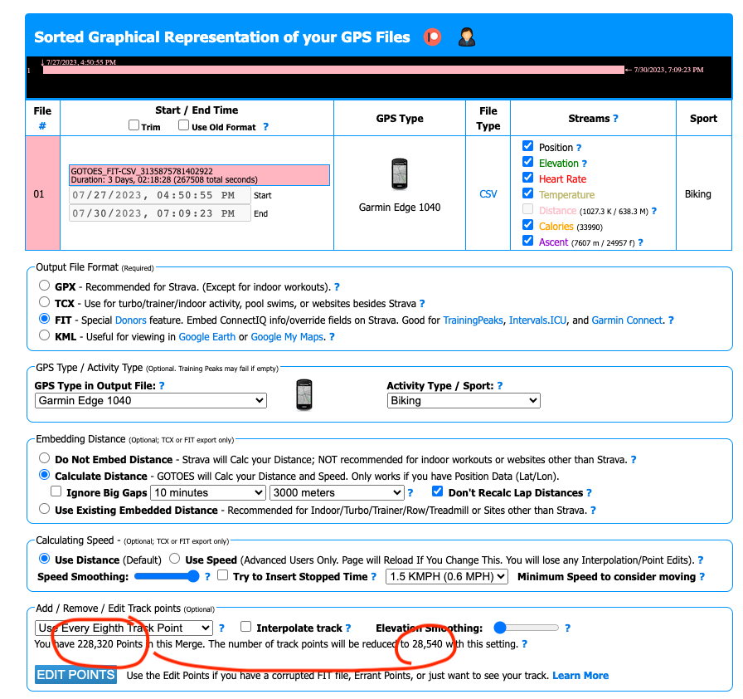The width and height of the screenshot is (743, 699).
Task: Open help after reduced track points sentence
Action: 525,644
